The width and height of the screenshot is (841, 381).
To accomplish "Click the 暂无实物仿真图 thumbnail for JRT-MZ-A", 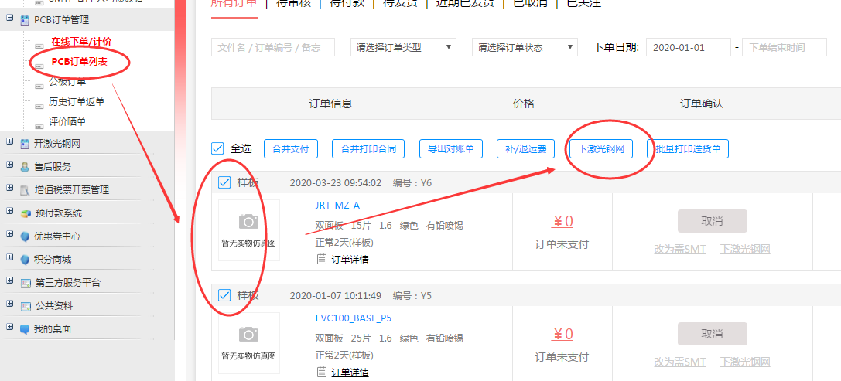I will point(248,230).
